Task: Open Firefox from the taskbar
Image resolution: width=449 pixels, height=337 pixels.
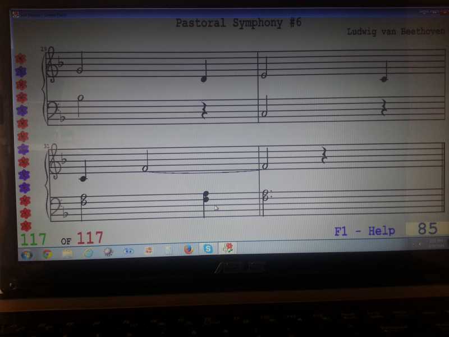Action: click(x=189, y=249)
